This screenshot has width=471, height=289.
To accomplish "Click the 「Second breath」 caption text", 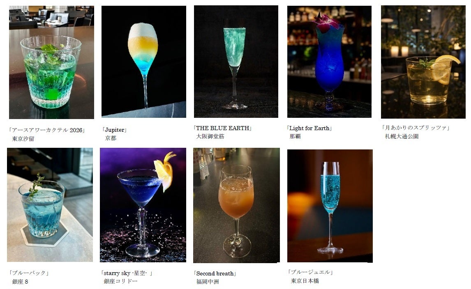I will (215, 273).
